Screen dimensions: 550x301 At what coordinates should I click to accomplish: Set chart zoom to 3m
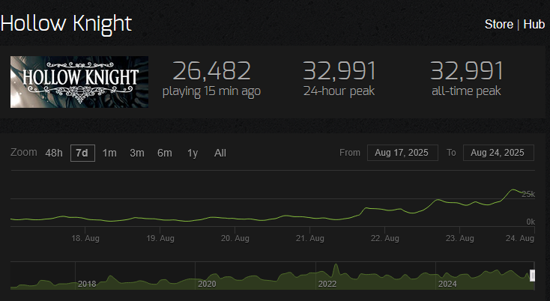[x=137, y=153]
